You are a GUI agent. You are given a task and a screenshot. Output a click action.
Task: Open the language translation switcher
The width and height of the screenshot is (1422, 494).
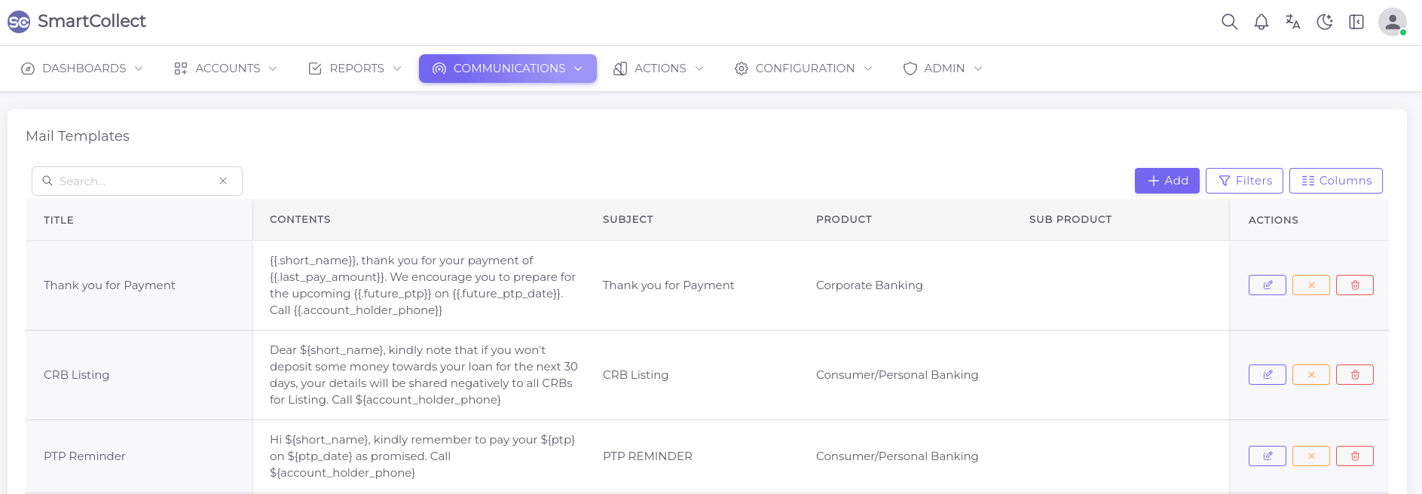tap(1292, 22)
